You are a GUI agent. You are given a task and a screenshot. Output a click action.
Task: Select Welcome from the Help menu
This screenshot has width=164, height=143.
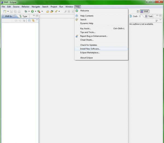[x=101, y=11]
